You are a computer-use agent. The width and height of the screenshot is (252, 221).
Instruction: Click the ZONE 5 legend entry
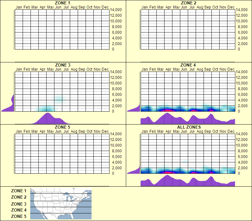[18, 216]
